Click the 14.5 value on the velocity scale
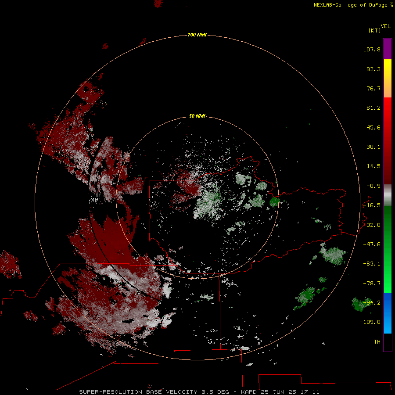395x395 pixels. point(373,166)
